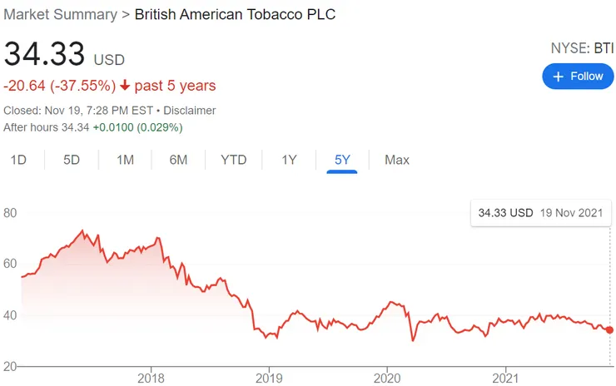
Task: Show the 1M chart range
Action: (x=125, y=160)
